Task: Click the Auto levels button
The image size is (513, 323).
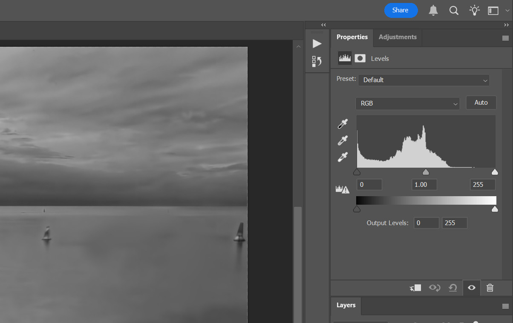Action: (481, 103)
